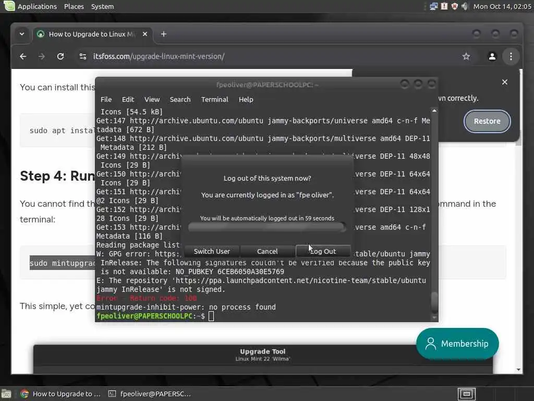Screen dimensions: 534x401
Task: Close the How to Upgrade browser tab
Action: [145, 34]
